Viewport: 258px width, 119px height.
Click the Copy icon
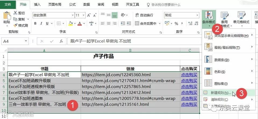[x=15, y=19]
